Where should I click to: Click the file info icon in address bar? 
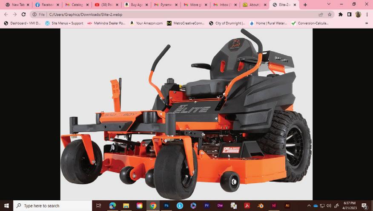34,14
